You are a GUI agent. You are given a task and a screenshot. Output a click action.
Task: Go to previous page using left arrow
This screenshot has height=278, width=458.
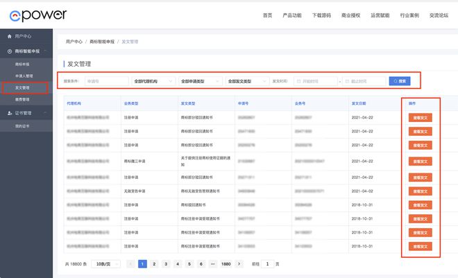(130, 264)
